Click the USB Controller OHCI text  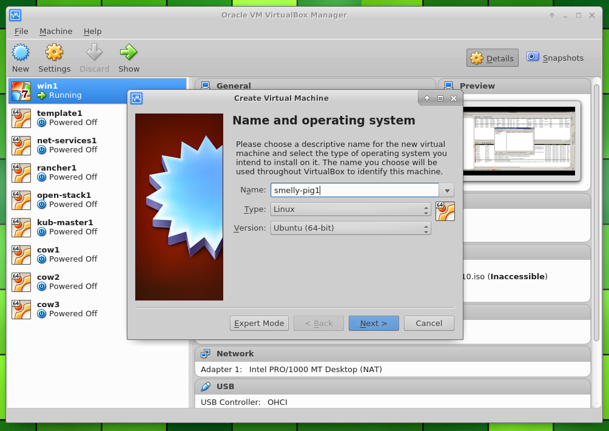point(244,402)
